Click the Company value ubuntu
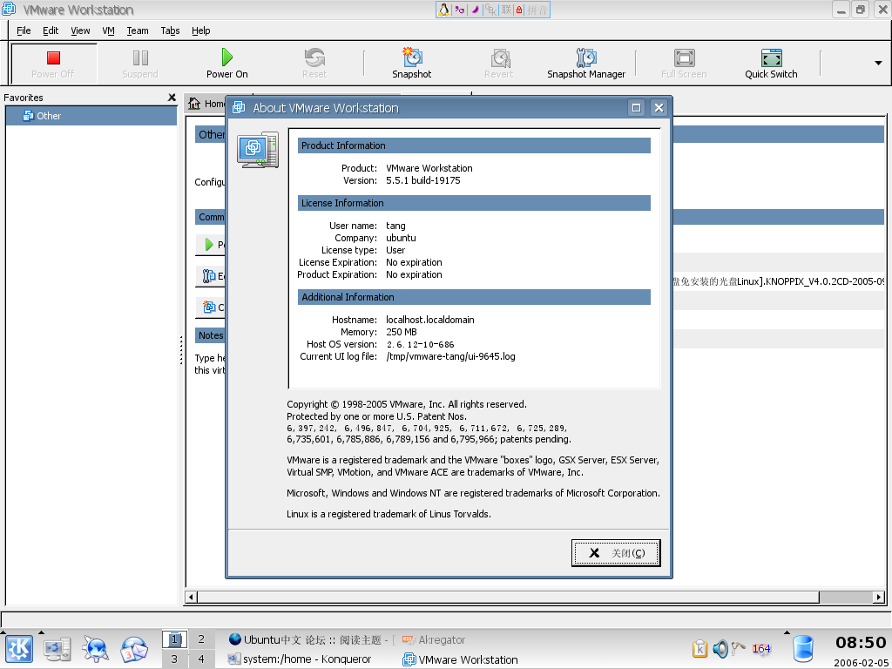The width and height of the screenshot is (892, 669). (401, 238)
